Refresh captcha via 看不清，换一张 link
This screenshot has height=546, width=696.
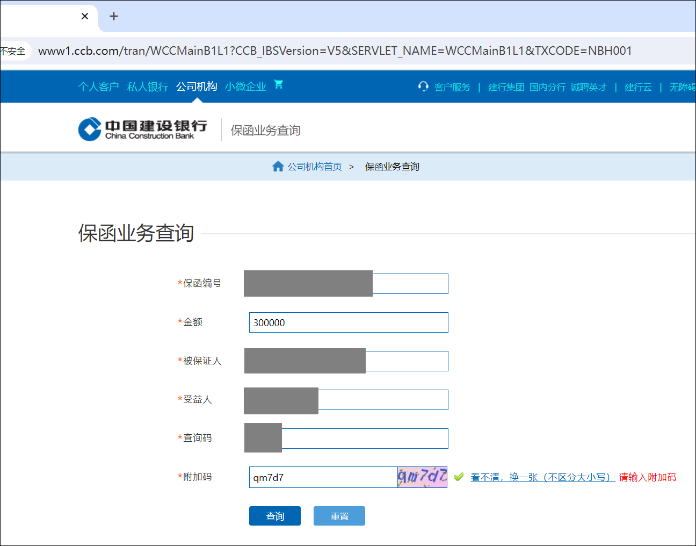pyautogui.click(x=542, y=477)
